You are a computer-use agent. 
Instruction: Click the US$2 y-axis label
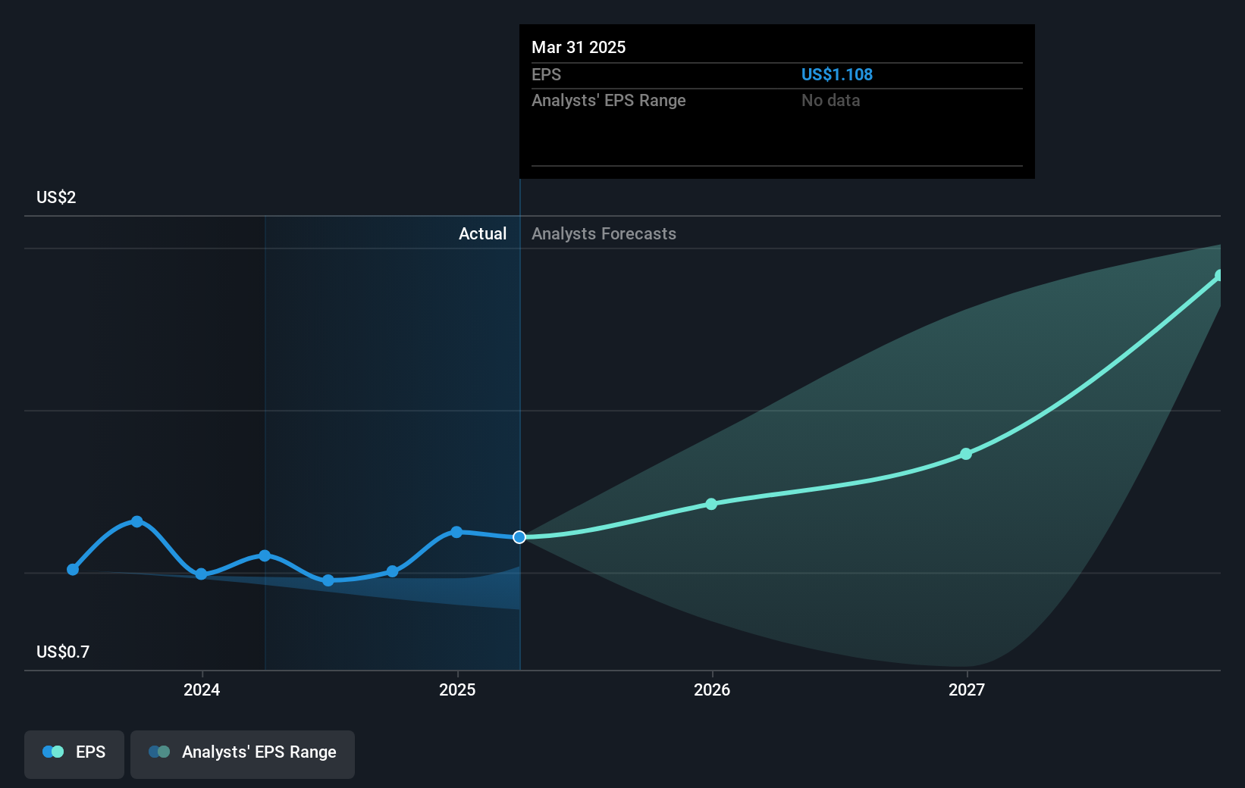tap(56, 197)
